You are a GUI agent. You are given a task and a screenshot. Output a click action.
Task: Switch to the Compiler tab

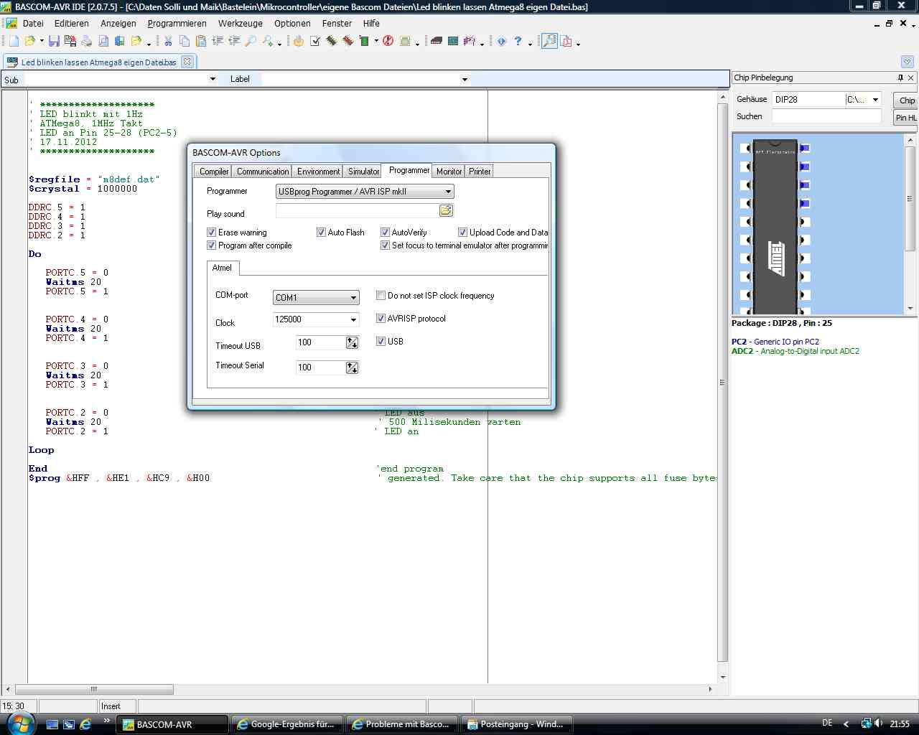point(214,172)
